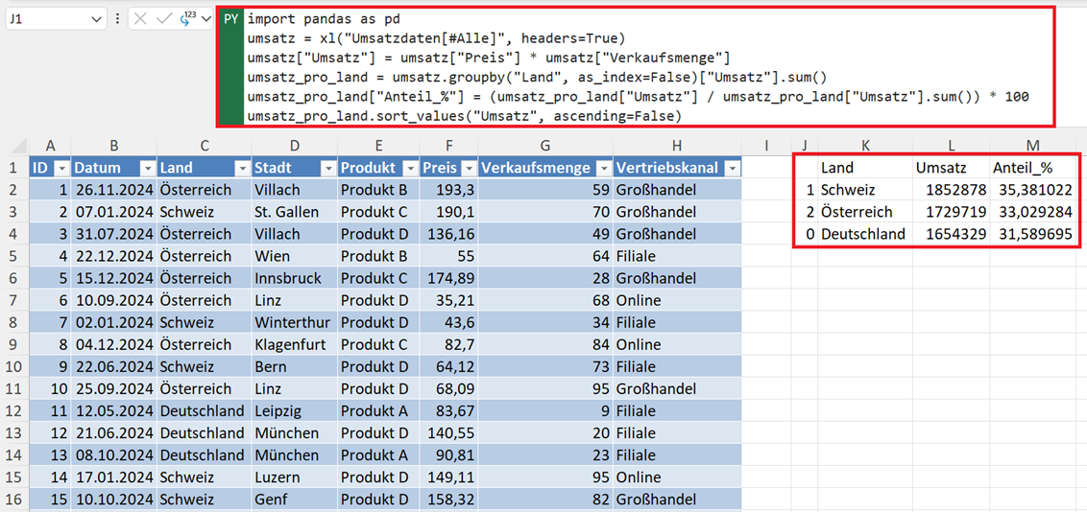
Task: Click the formula bar resize dots handle
Action: click(x=117, y=19)
